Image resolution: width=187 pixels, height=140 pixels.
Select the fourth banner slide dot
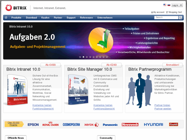coord(90,57)
